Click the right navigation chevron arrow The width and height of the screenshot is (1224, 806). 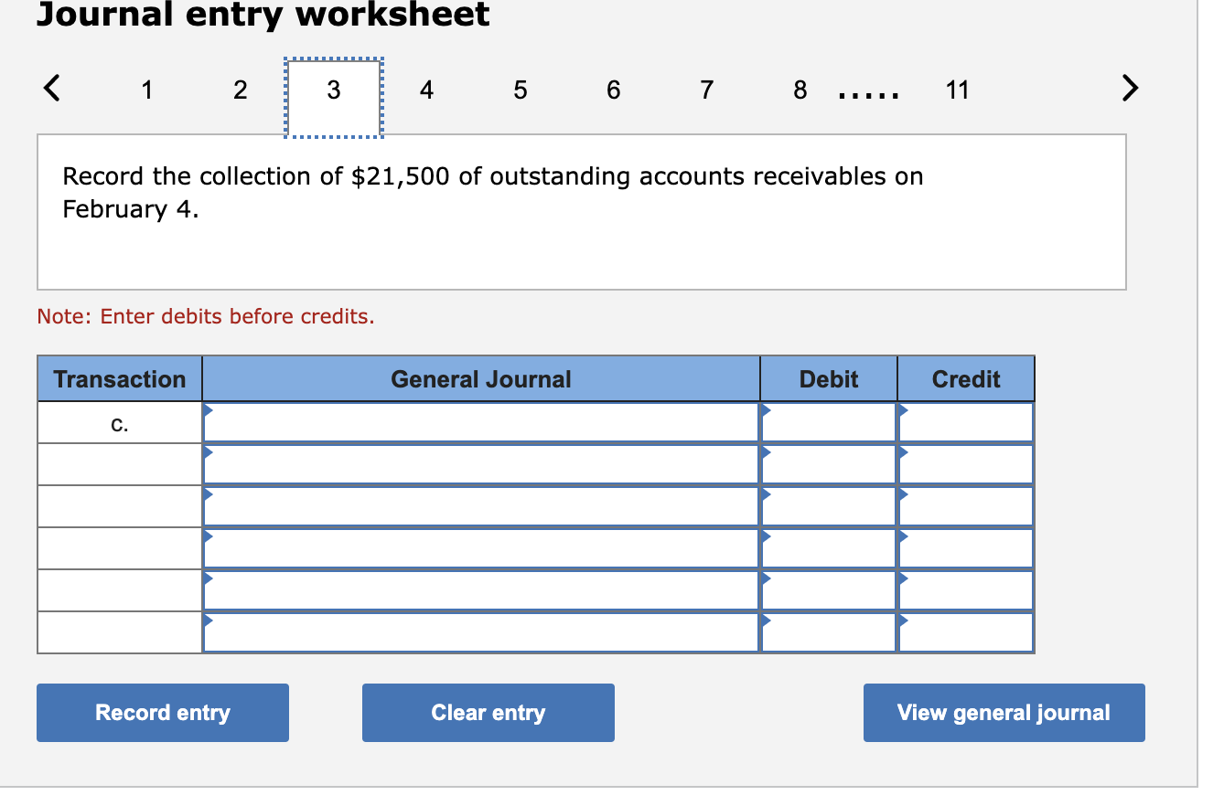pyautogui.click(x=1131, y=88)
